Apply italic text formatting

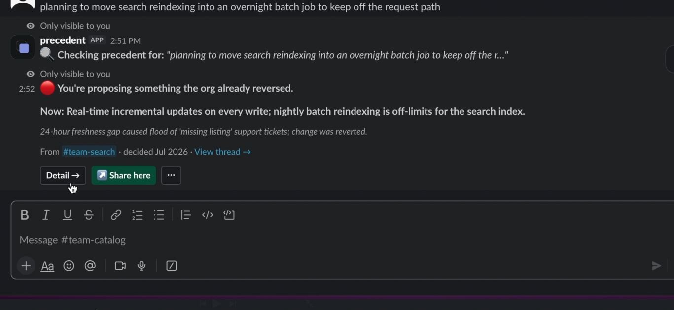(x=46, y=215)
